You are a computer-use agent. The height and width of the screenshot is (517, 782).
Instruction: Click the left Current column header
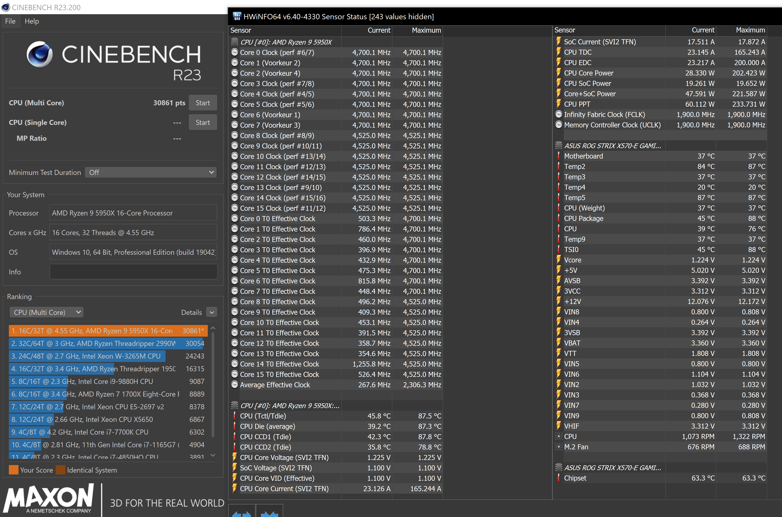tap(367, 30)
